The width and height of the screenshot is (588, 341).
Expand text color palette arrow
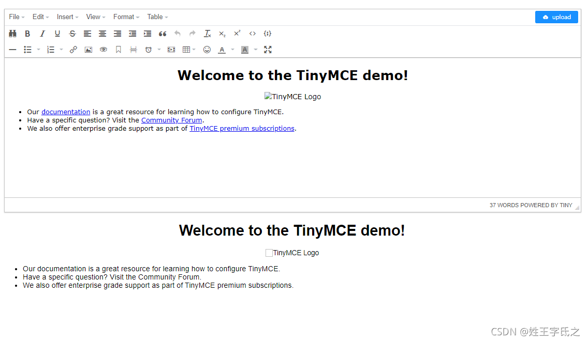coord(232,50)
